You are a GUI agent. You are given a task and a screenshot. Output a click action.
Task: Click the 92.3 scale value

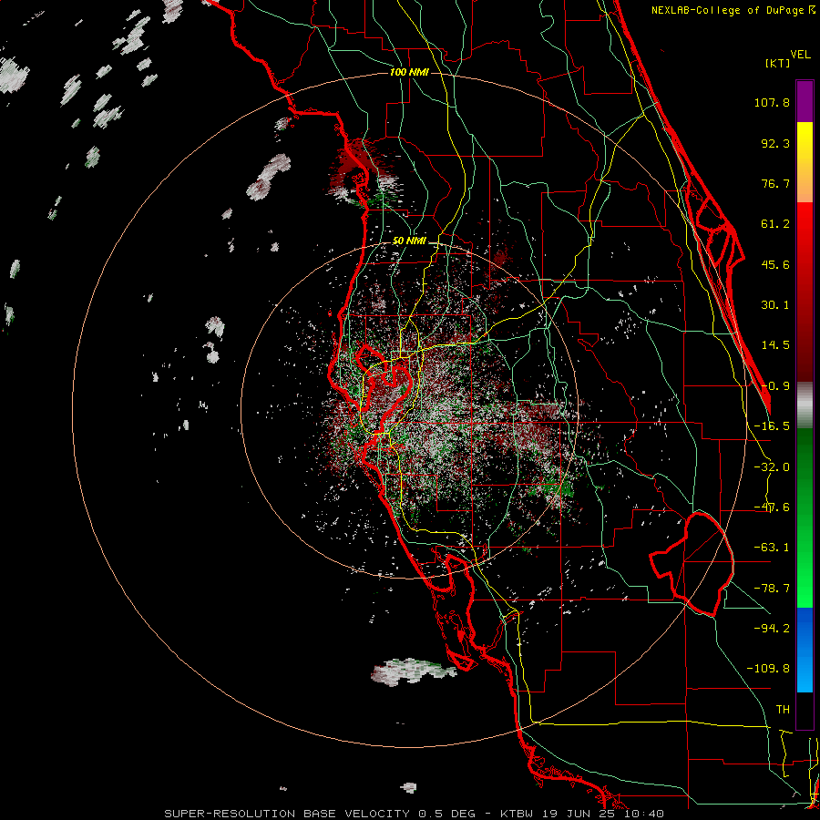(x=775, y=143)
